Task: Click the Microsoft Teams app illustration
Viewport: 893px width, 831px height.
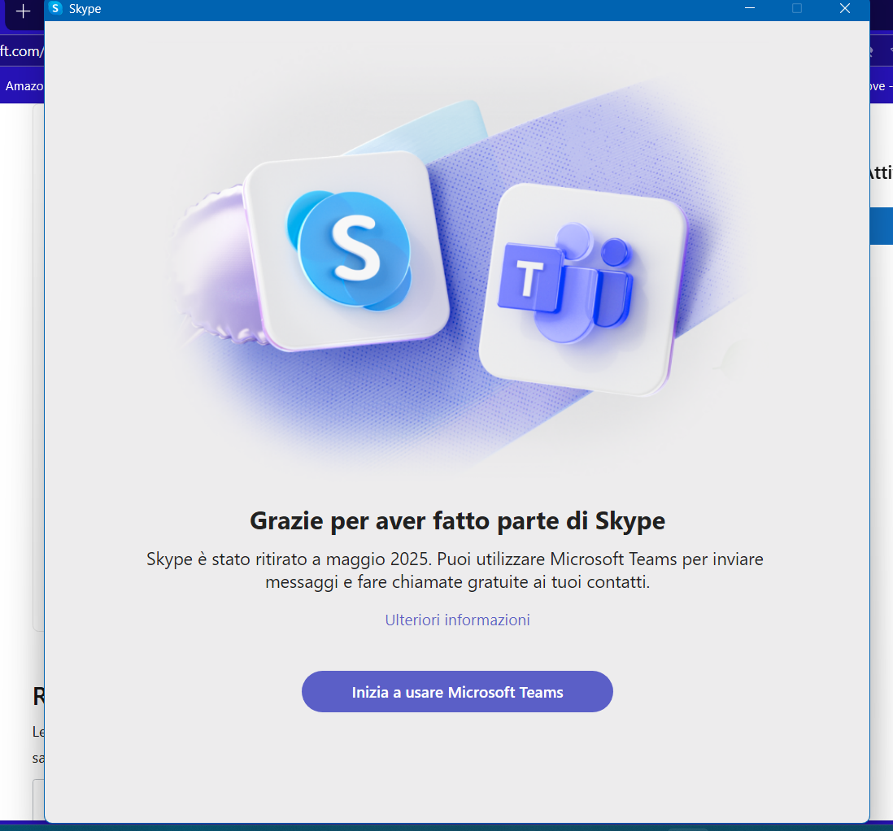Action: coord(582,289)
